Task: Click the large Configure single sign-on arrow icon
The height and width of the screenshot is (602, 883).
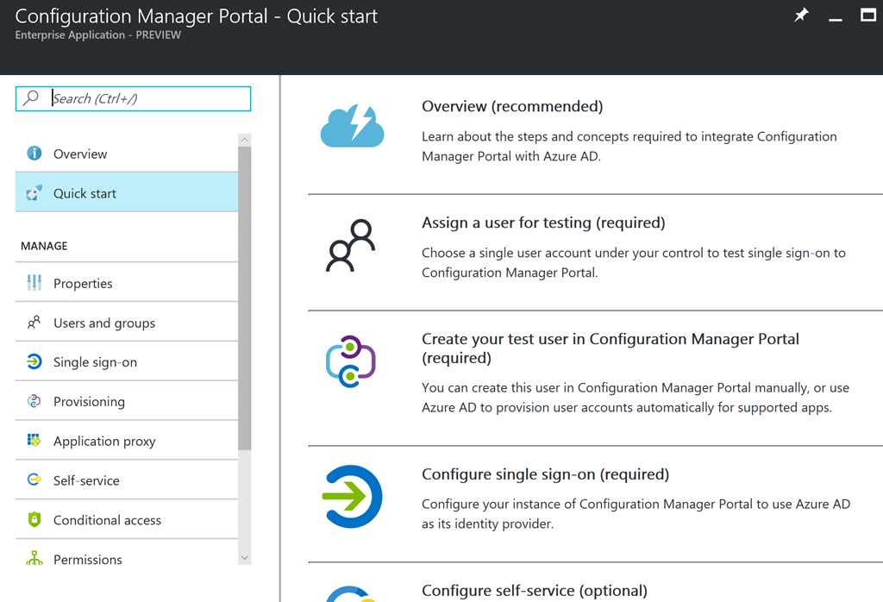Action: [x=353, y=497]
